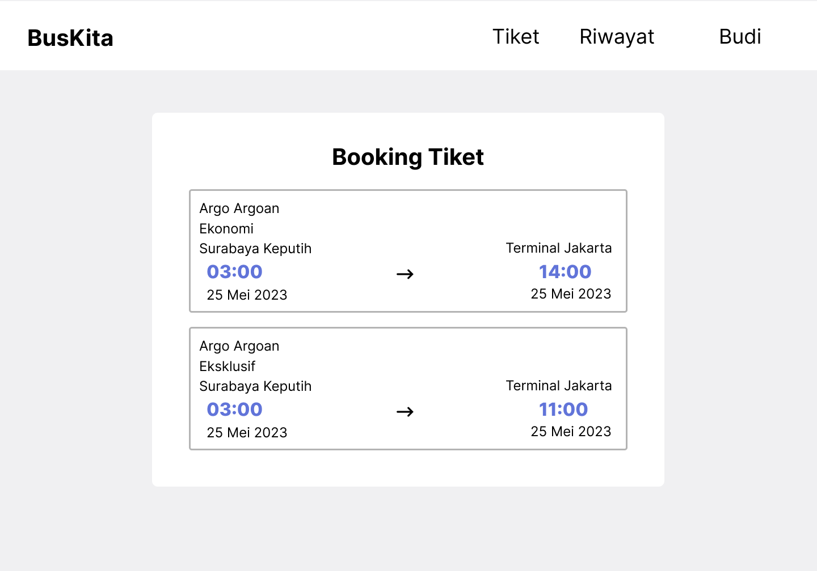
Task: Click the 03:00 departure on the Eksklusif ticket
Action: tap(234, 410)
